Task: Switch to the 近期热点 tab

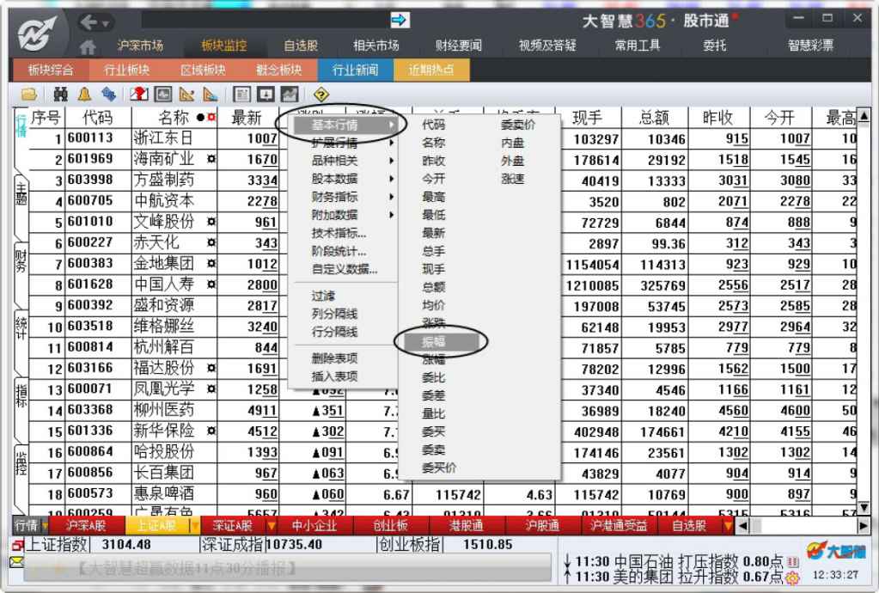Action: tap(431, 70)
